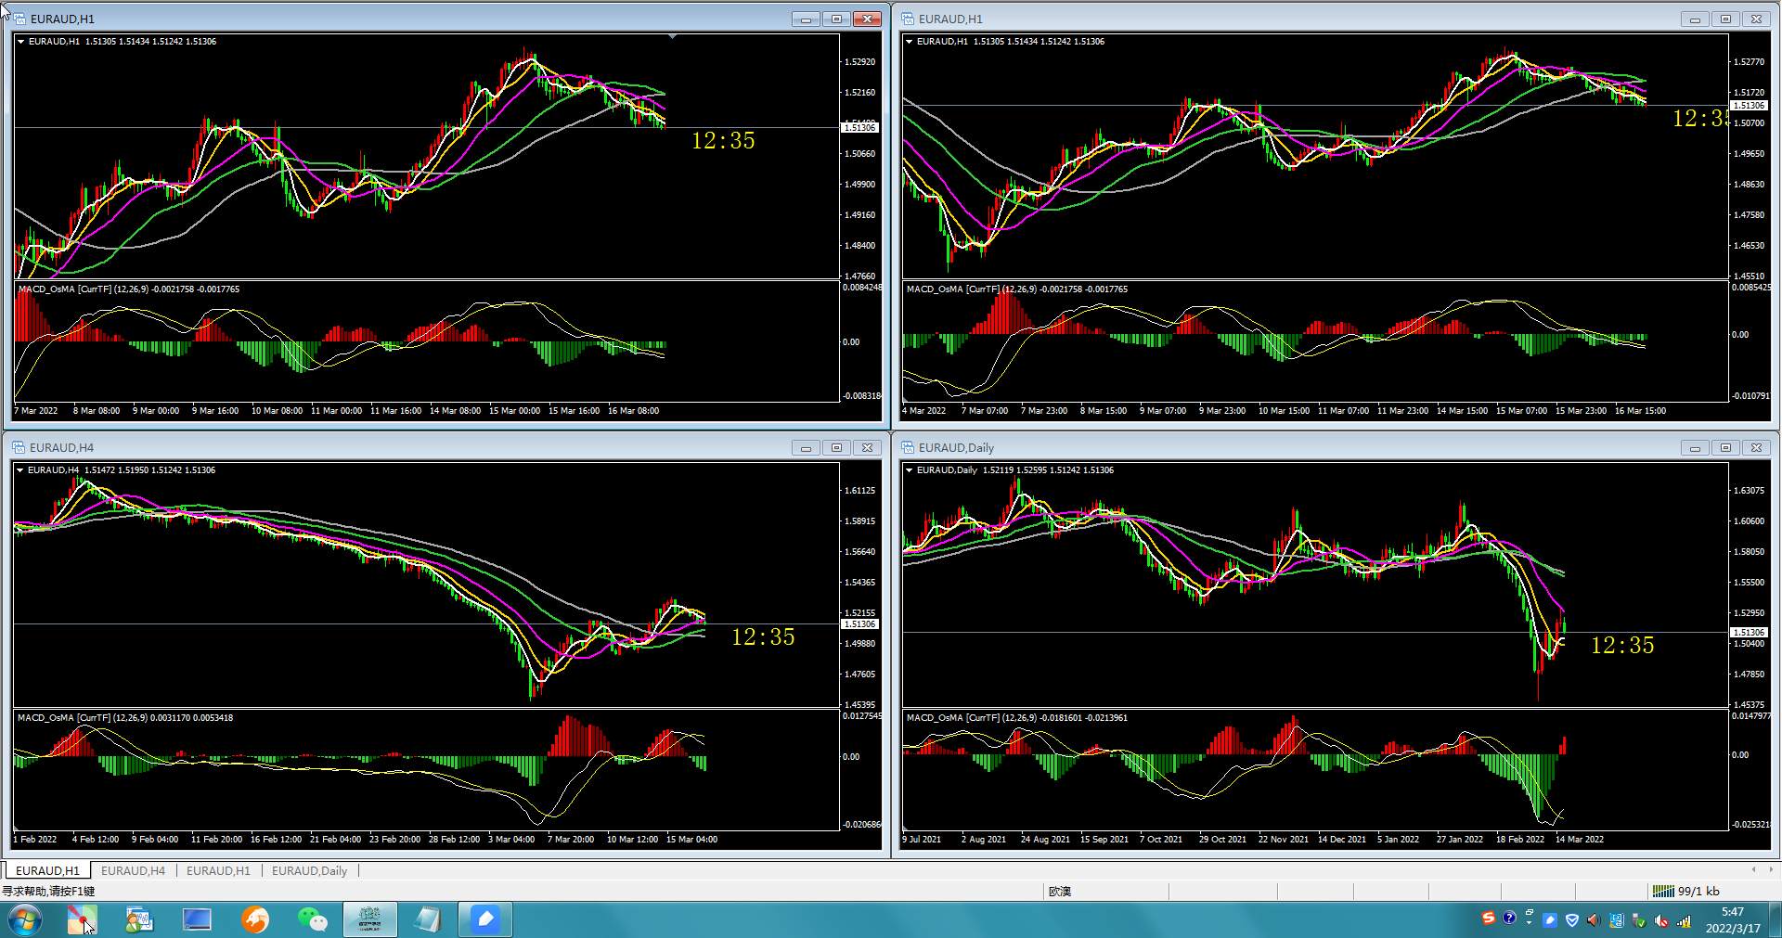The width and height of the screenshot is (1782, 938).
Task: Click the EURAUD,H4 window title icon
Action: tap(19, 447)
